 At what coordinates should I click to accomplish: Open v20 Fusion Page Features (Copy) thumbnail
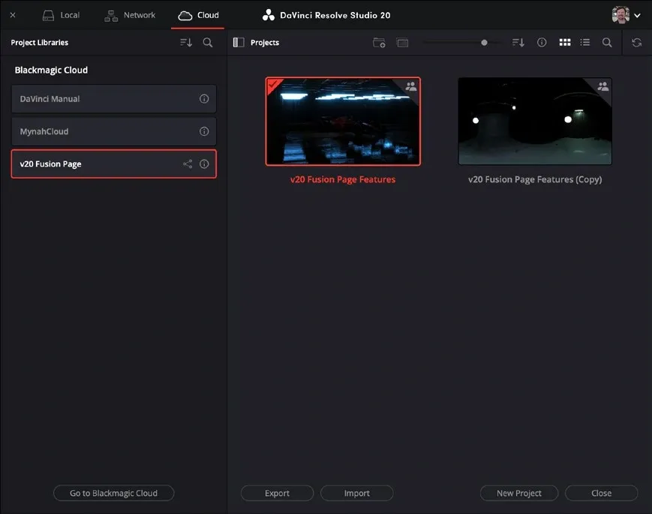click(535, 121)
